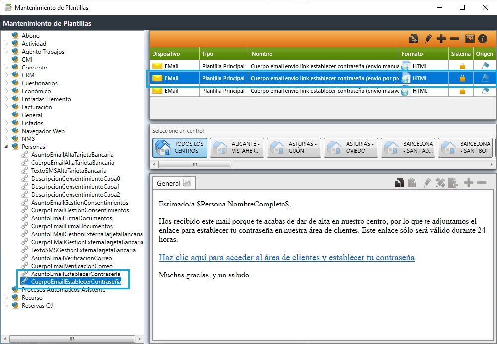The width and height of the screenshot is (497, 344).
Task: Click the lock icon in the envío manual row
Action: pos(462,66)
